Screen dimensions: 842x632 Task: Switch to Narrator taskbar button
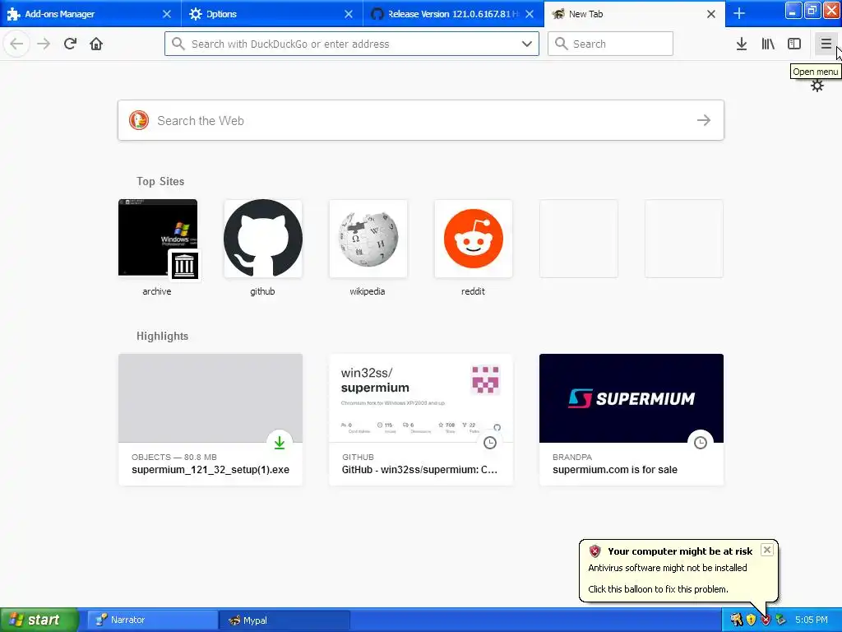(152, 620)
